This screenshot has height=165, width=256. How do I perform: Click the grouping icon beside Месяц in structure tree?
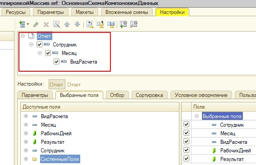(x=55, y=53)
